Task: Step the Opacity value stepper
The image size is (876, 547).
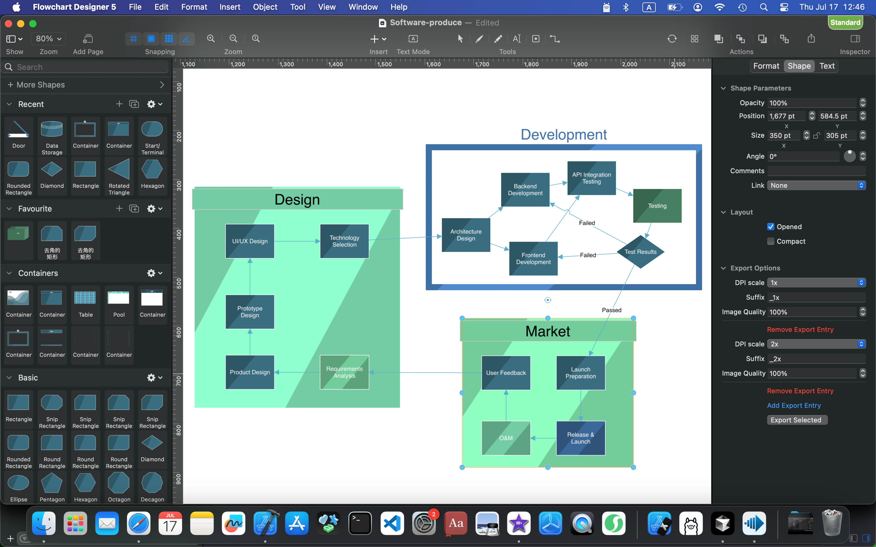Action: coord(863,103)
